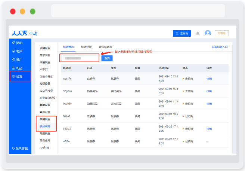Click the blue 查询 search button

click(x=107, y=58)
